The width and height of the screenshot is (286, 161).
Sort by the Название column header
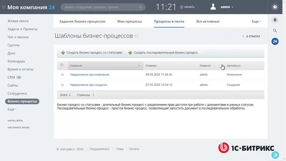coord(105,66)
